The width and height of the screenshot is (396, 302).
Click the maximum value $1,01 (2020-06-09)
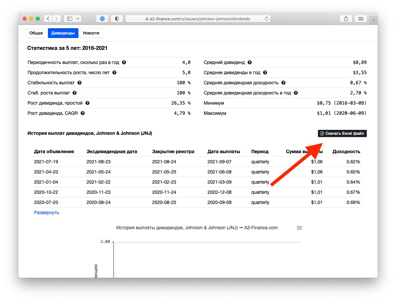pyautogui.click(x=342, y=113)
